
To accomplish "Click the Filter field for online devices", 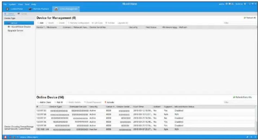I will 239,102.
